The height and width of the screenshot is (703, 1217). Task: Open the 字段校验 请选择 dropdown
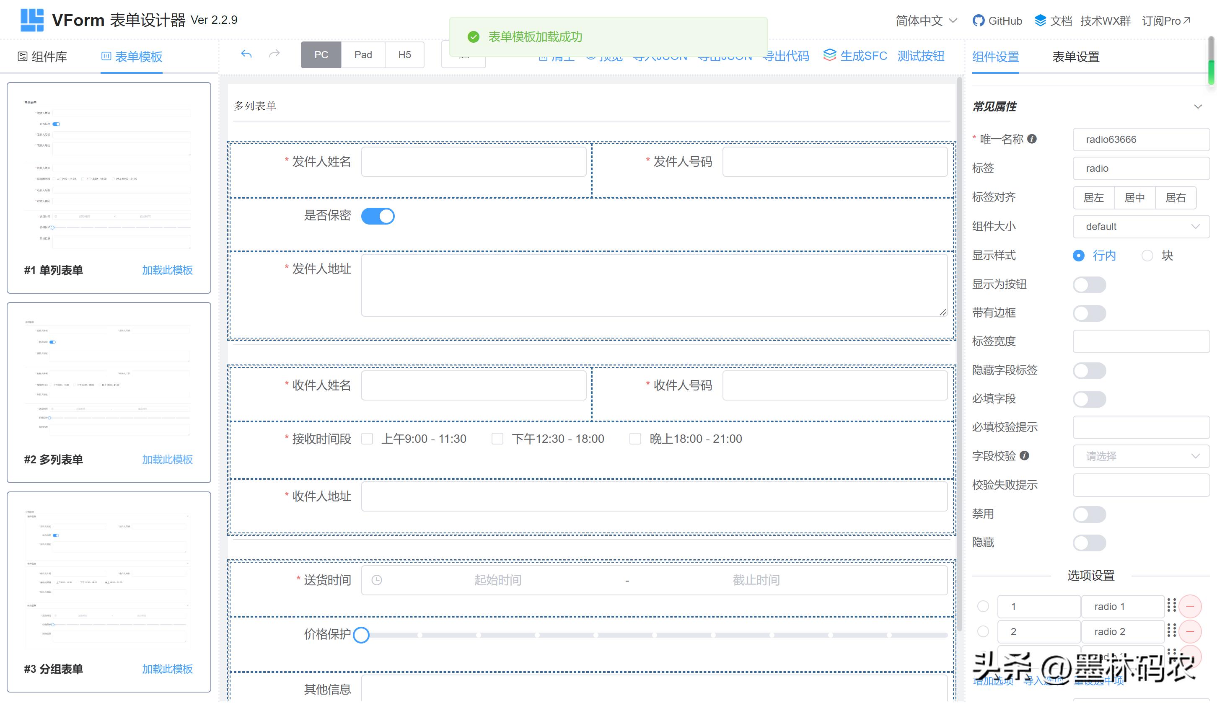click(1141, 456)
